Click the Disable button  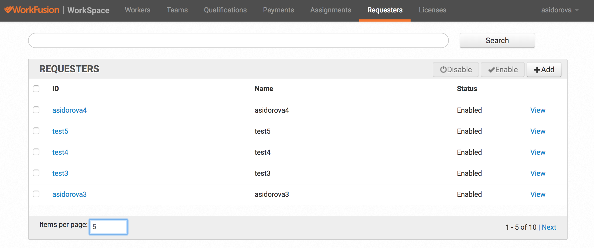pyautogui.click(x=456, y=70)
